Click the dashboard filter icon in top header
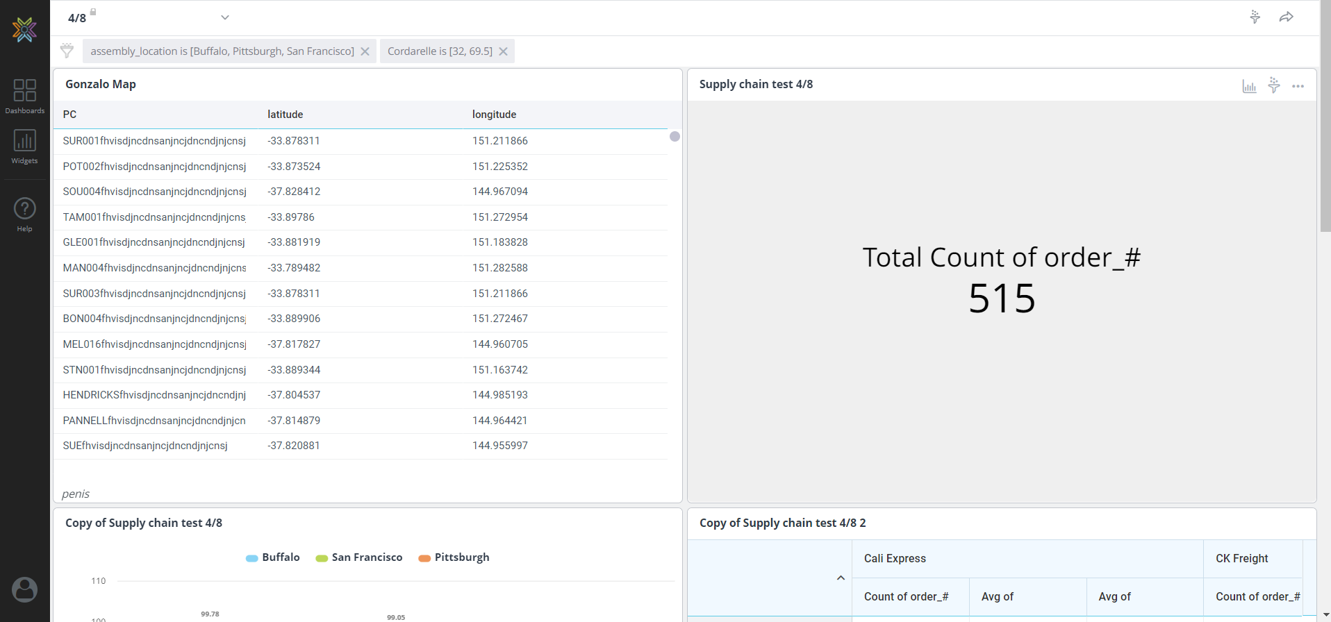The width and height of the screenshot is (1331, 622). [x=1255, y=17]
